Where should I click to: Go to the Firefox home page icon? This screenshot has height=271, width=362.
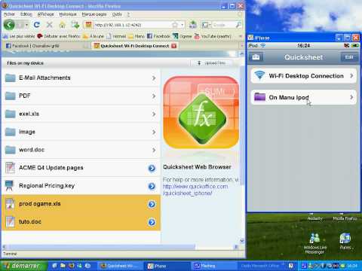(63, 25)
